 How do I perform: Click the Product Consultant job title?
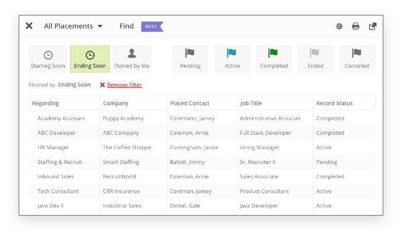coord(264,191)
